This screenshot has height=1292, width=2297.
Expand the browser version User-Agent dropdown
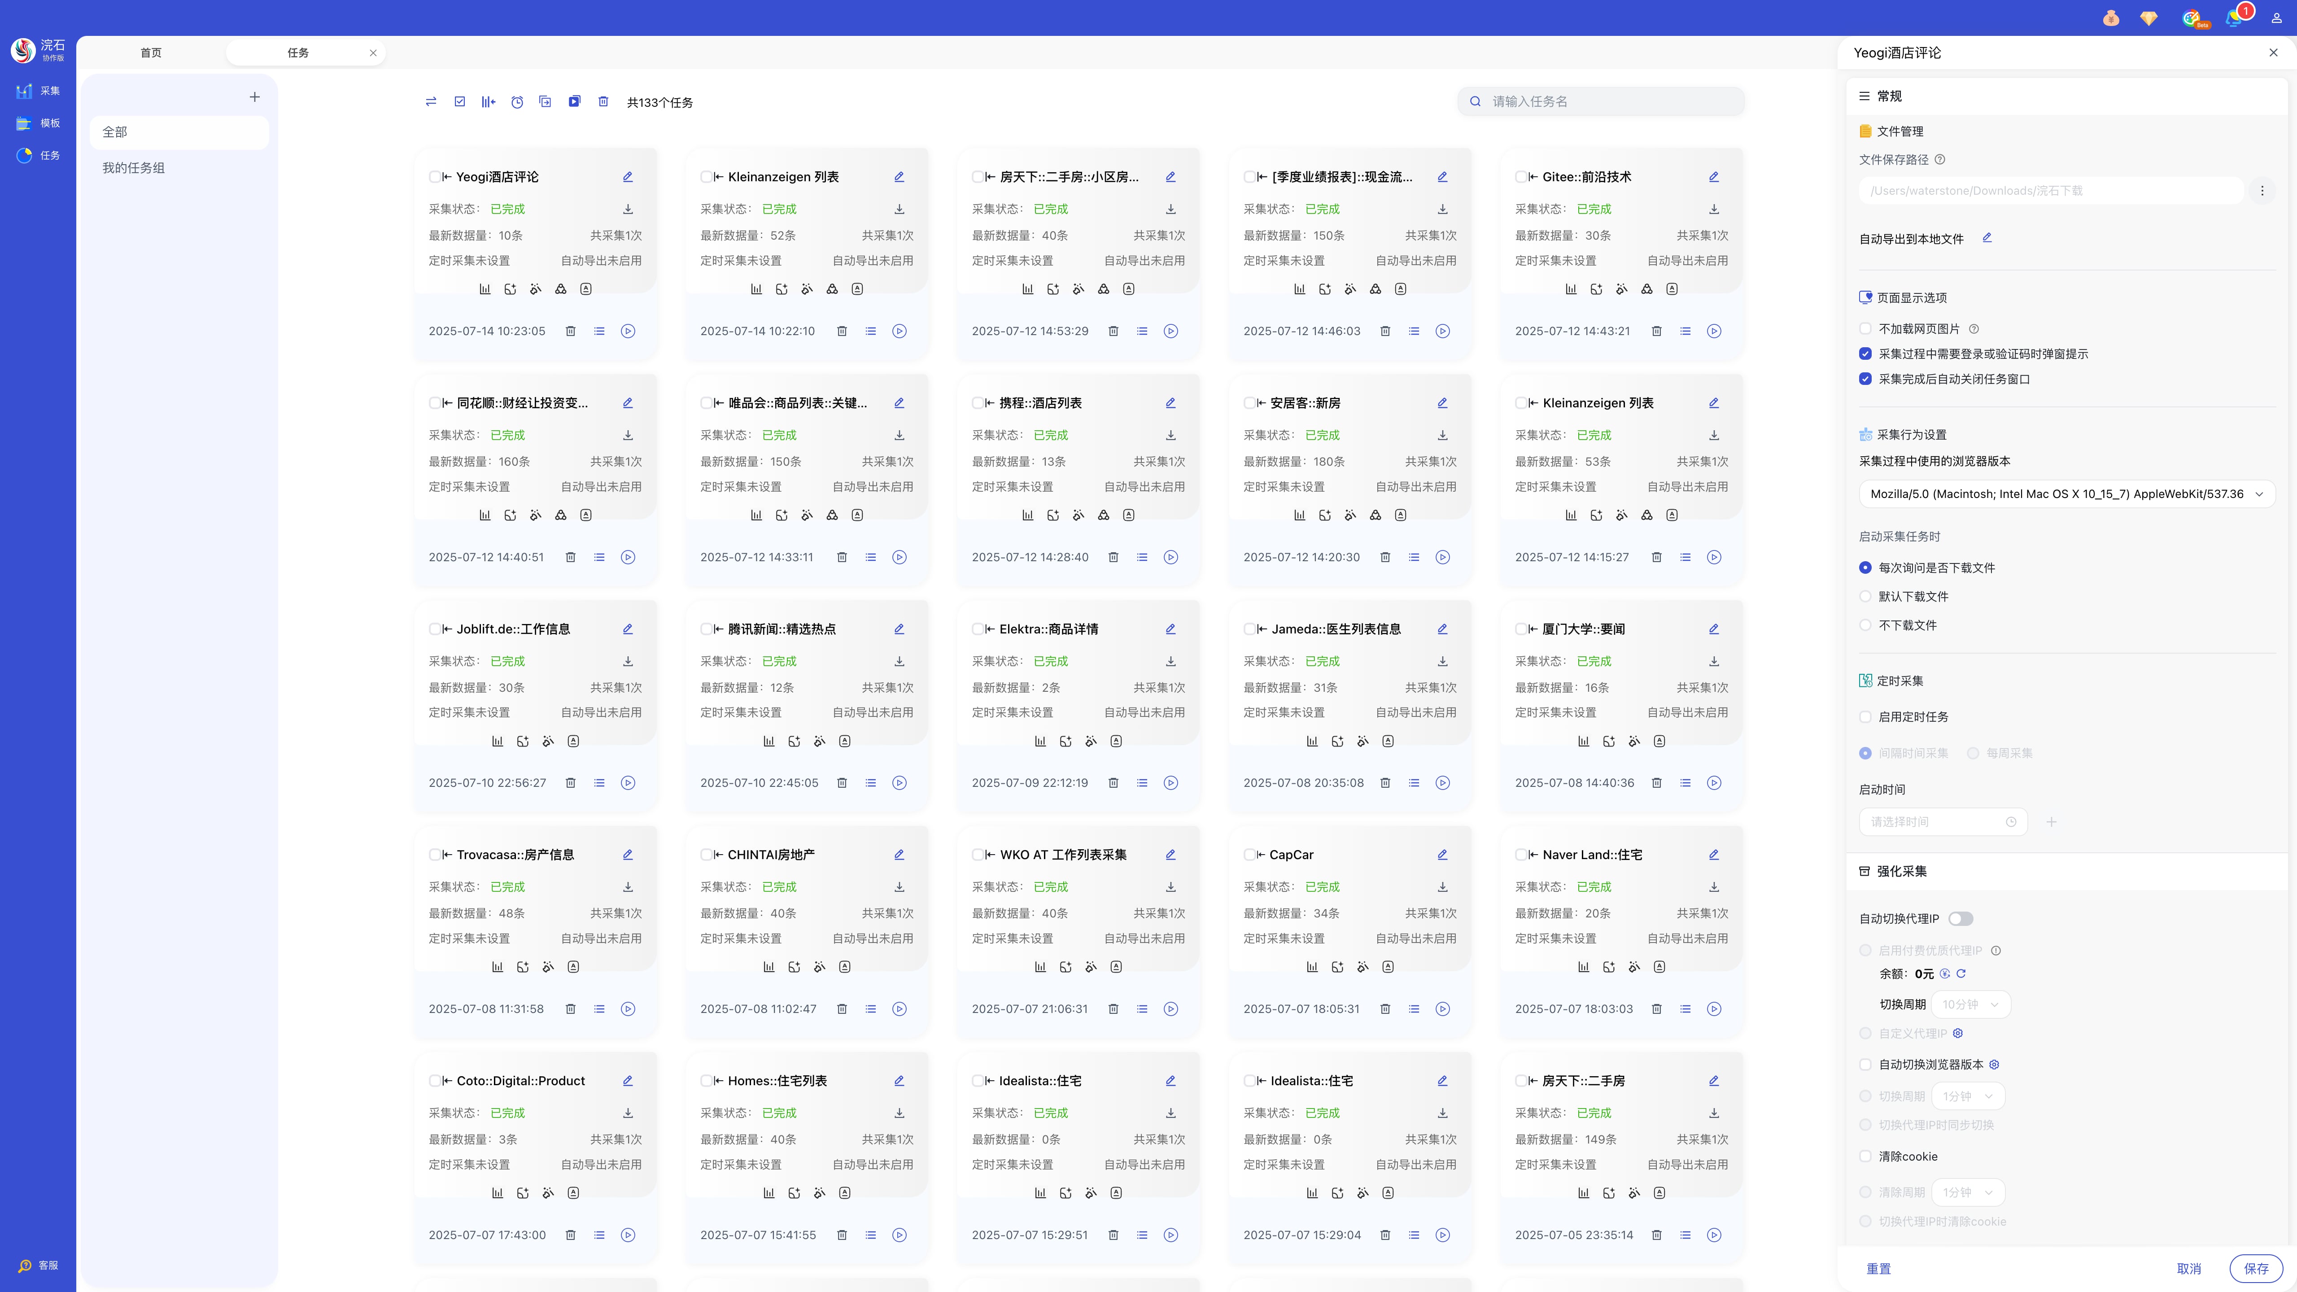[x=2066, y=494]
